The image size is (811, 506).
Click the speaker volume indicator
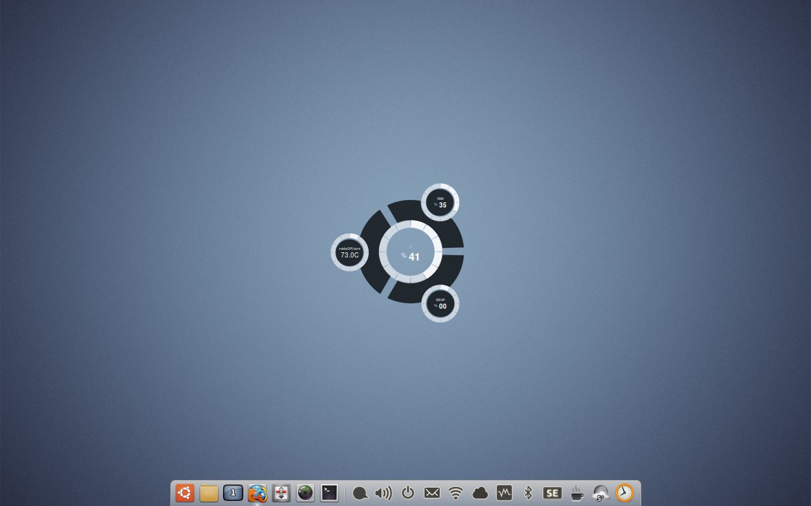tap(383, 493)
